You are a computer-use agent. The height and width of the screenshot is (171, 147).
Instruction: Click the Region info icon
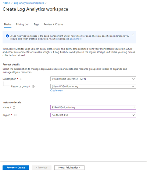tap(15, 115)
